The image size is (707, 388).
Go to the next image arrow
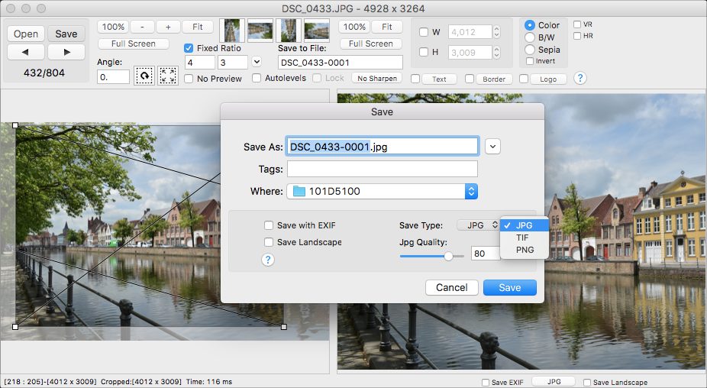point(66,53)
